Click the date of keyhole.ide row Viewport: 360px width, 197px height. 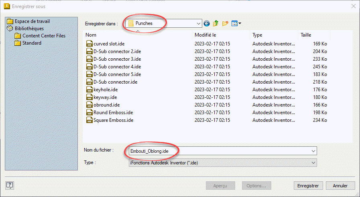(x=212, y=90)
